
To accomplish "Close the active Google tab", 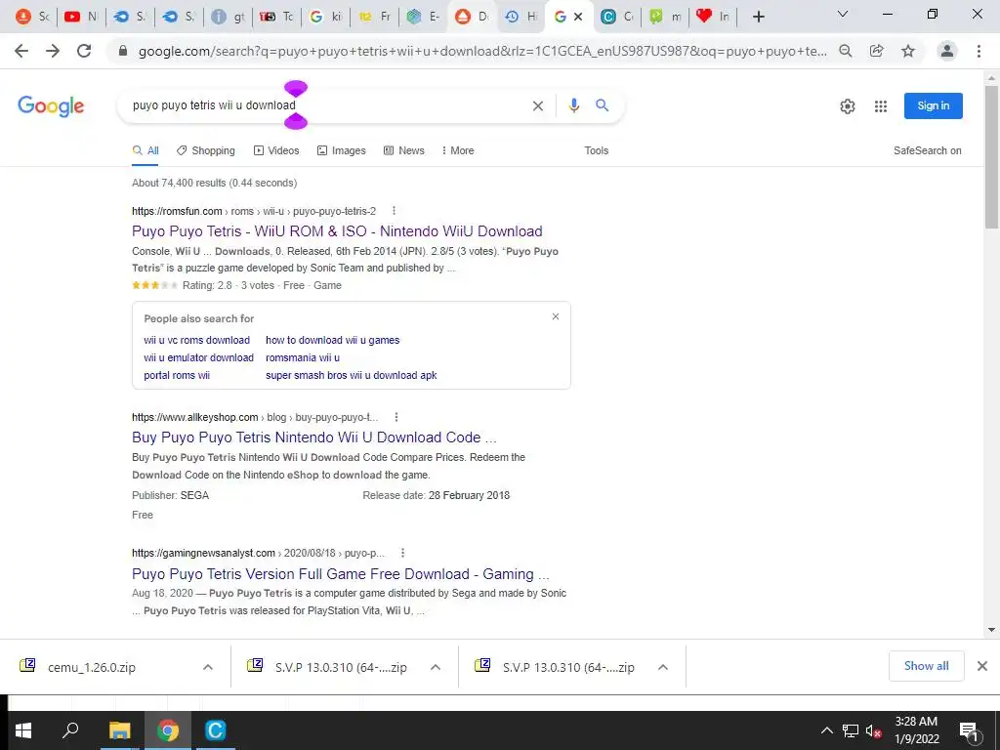I will [x=578, y=17].
